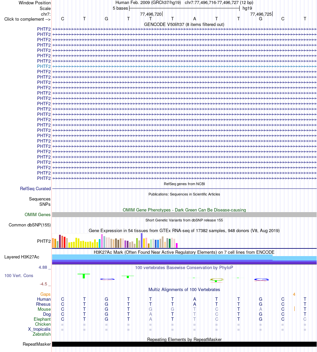Open 'Multiz Alignments of 100 Vertebrates' title

click(184, 290)
